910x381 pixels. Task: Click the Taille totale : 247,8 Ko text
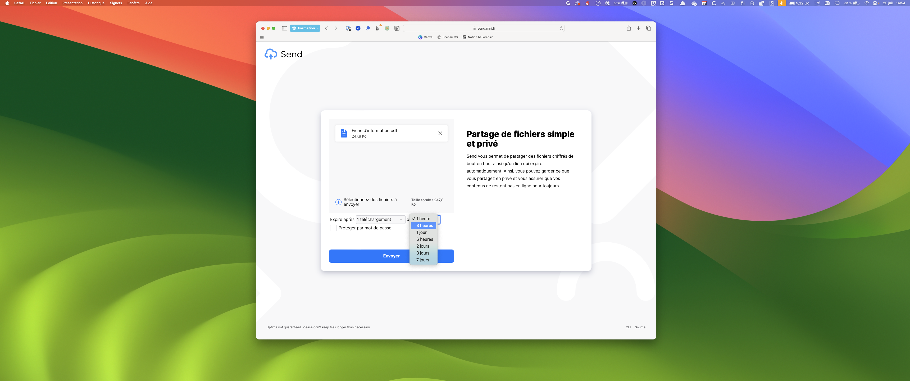427,202
